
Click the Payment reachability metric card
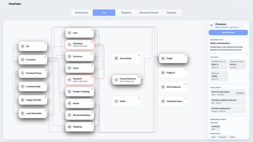[x=237, y=65]
